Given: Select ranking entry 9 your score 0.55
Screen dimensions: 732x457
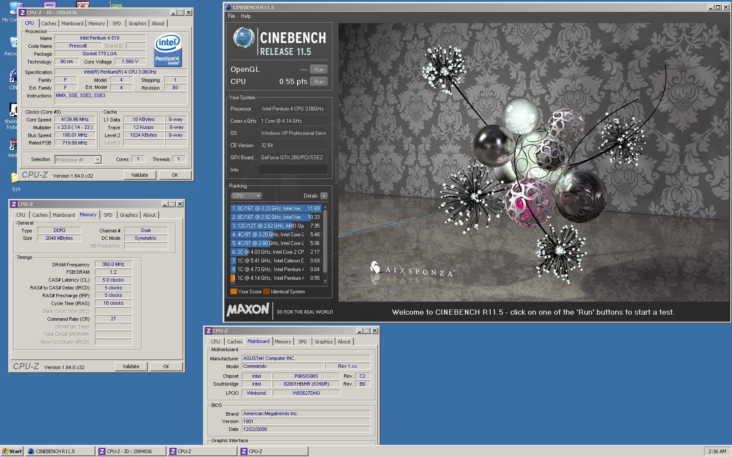Looking at the screenshot, I should (276, 278).
